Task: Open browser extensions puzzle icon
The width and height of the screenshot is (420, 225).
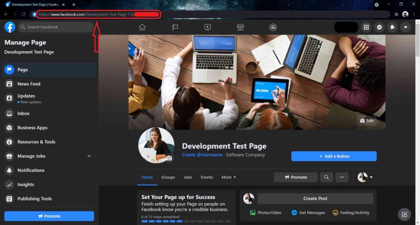Action: tap(397, 14)
